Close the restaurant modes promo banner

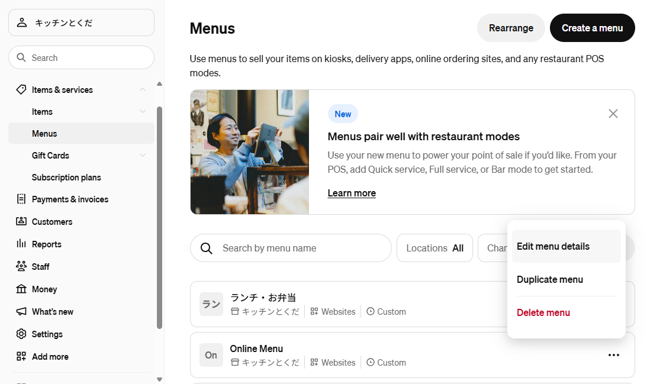coord(613,114)
